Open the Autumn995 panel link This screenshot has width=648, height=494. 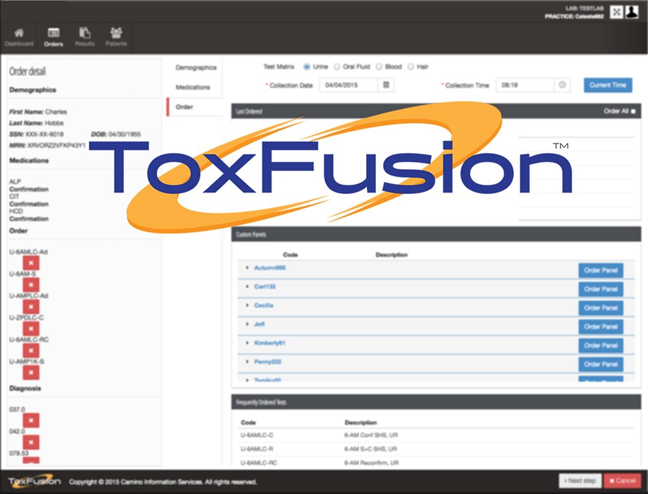270,268
